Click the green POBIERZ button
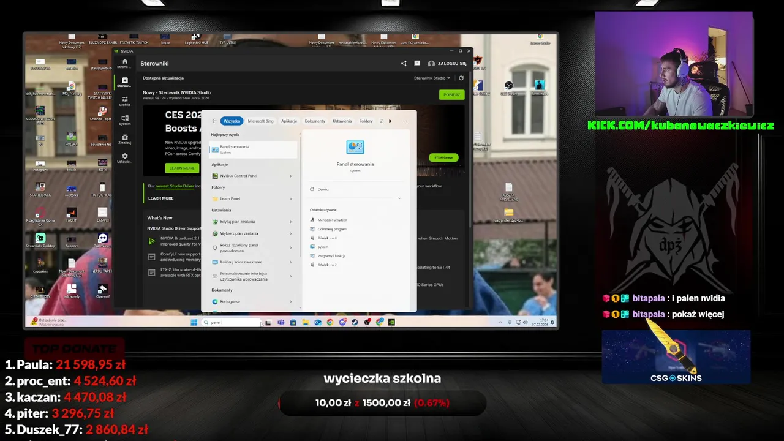The height and width of the screenshot is (441, 784). click(452, 94)
